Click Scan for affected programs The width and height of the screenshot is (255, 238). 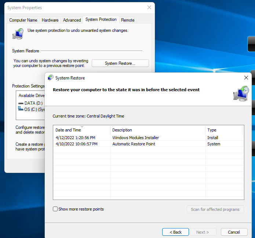pos(215,209)
